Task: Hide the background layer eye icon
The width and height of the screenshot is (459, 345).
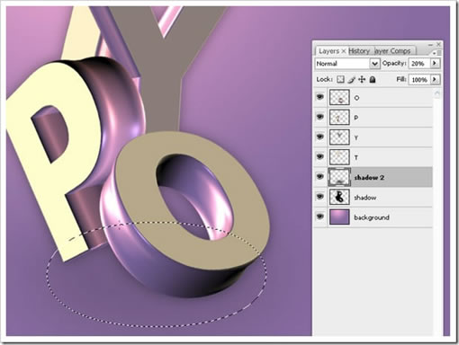Action: click(320, 217)
